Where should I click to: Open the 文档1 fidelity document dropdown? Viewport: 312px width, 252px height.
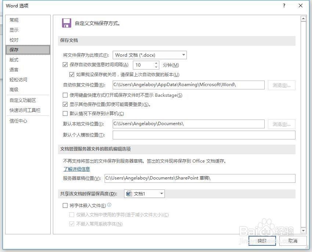pos(144,194)
